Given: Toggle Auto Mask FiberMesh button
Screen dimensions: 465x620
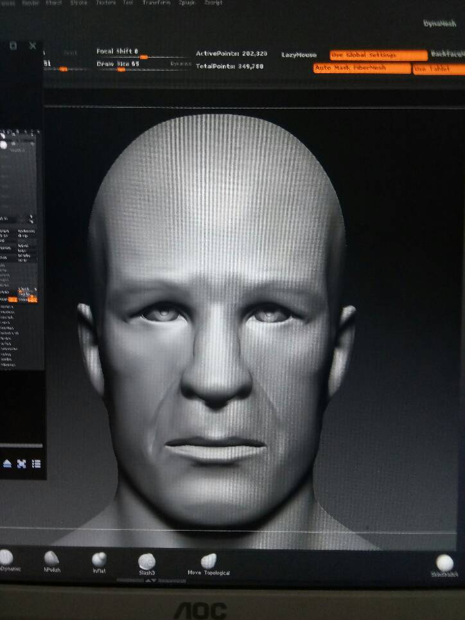Looking at the screenshot, I should pyautogui.click(x=362, y=68).
